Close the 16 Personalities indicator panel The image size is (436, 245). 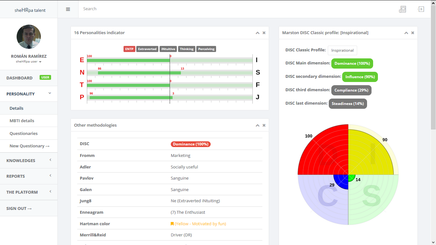click(264, 33)
